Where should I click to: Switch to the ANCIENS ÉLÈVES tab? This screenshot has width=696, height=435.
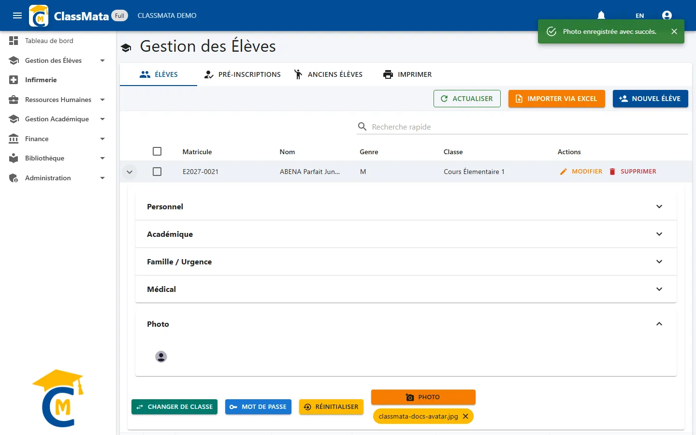click(x=328, y=74)
